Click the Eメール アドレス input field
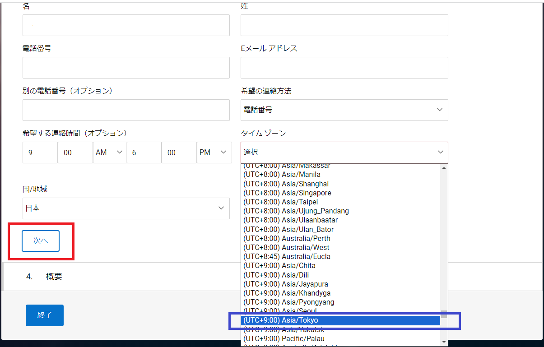Screen dimensions: 544x347 344,67
